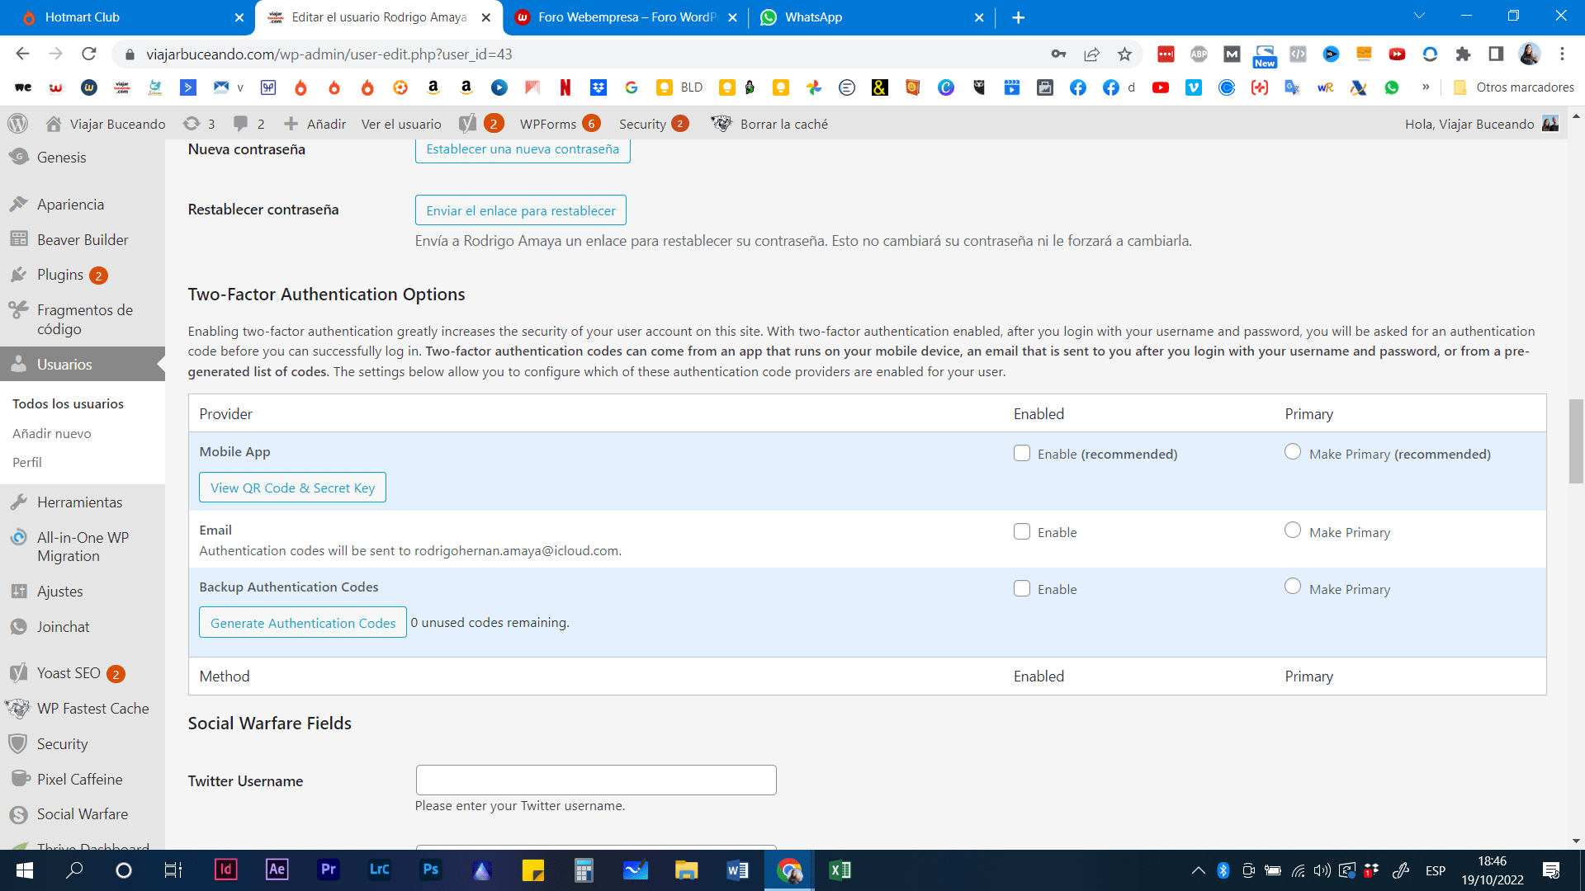Viewport: 1585px width, 891px height.
Task: Open Lightroom Classic from the taskbar
Action: 380,870
